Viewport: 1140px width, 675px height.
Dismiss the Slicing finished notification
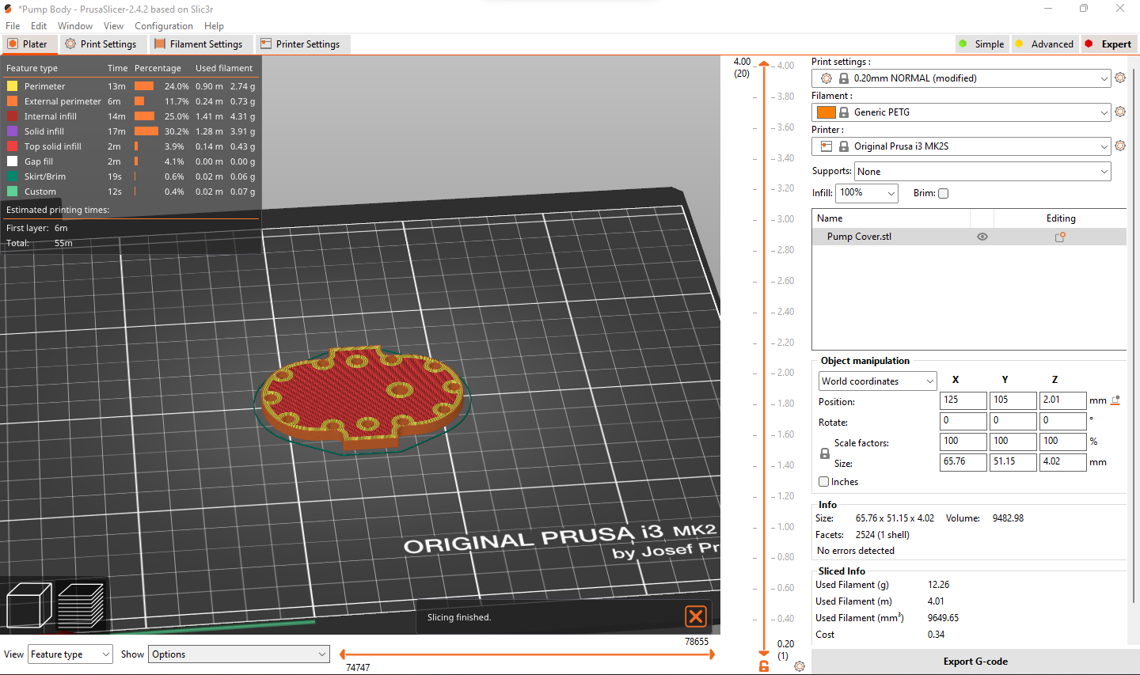(696, 616)
